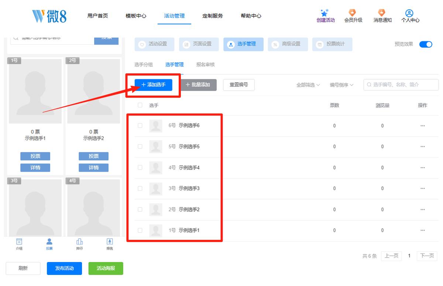The width and height of the screenshot is (443, 286).
Task: Open more actions for 示例选手2
Action: tap(423, 210)
